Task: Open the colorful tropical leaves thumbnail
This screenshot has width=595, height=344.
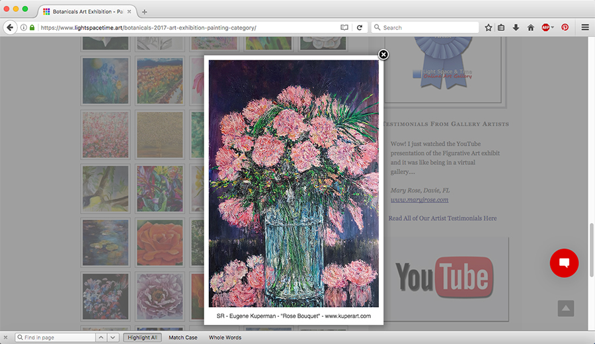Action: [x=160, y=189]
